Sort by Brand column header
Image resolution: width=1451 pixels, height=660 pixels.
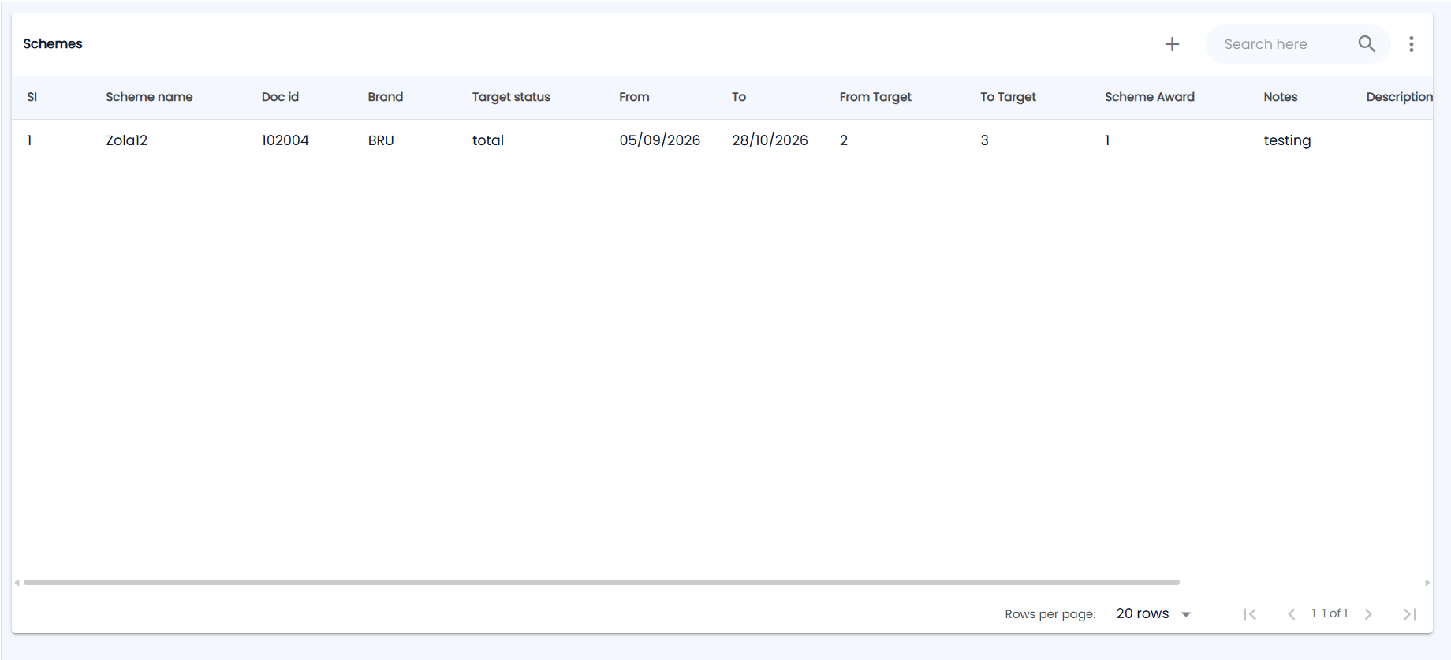(385, 97)
